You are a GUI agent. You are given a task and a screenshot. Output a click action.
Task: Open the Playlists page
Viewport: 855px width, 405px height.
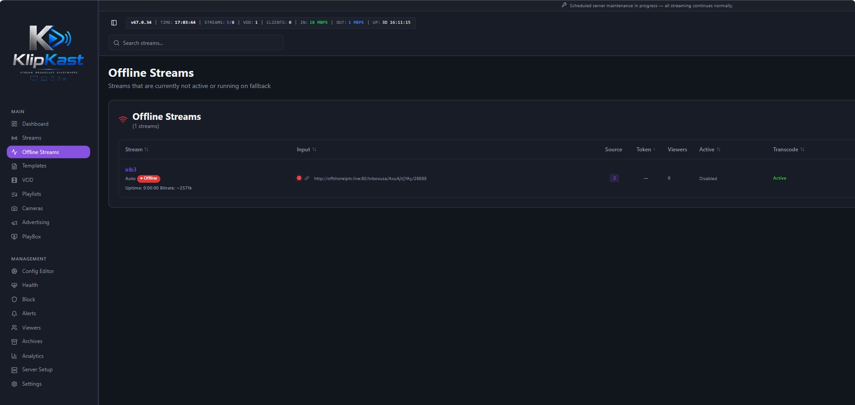48,194
